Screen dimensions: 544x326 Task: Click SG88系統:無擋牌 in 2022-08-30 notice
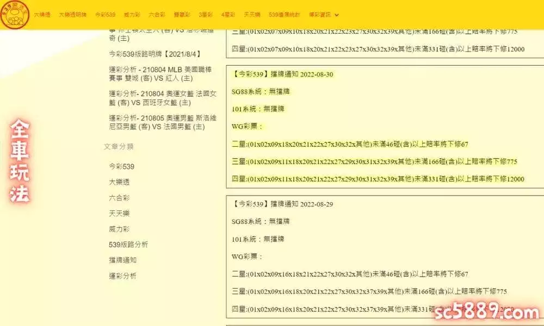click(261, 91)
